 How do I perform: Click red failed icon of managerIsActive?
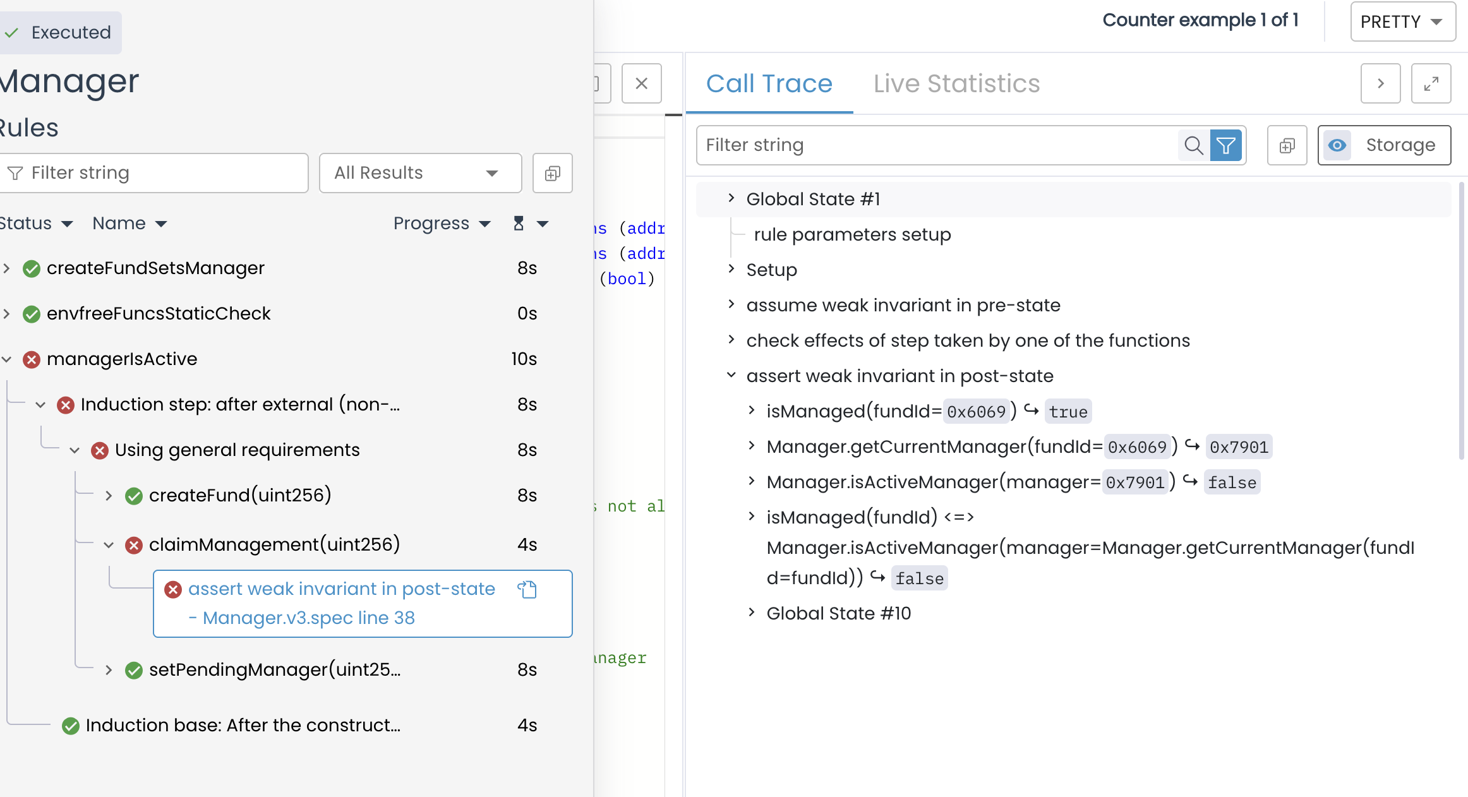(32, 359)
